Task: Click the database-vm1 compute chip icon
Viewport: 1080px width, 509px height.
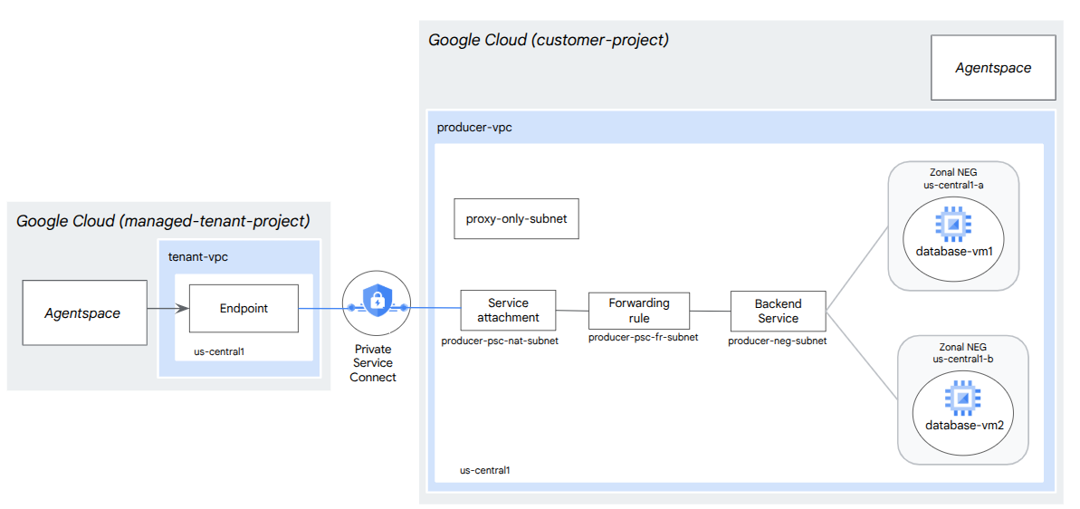Action: coord(952,223)
